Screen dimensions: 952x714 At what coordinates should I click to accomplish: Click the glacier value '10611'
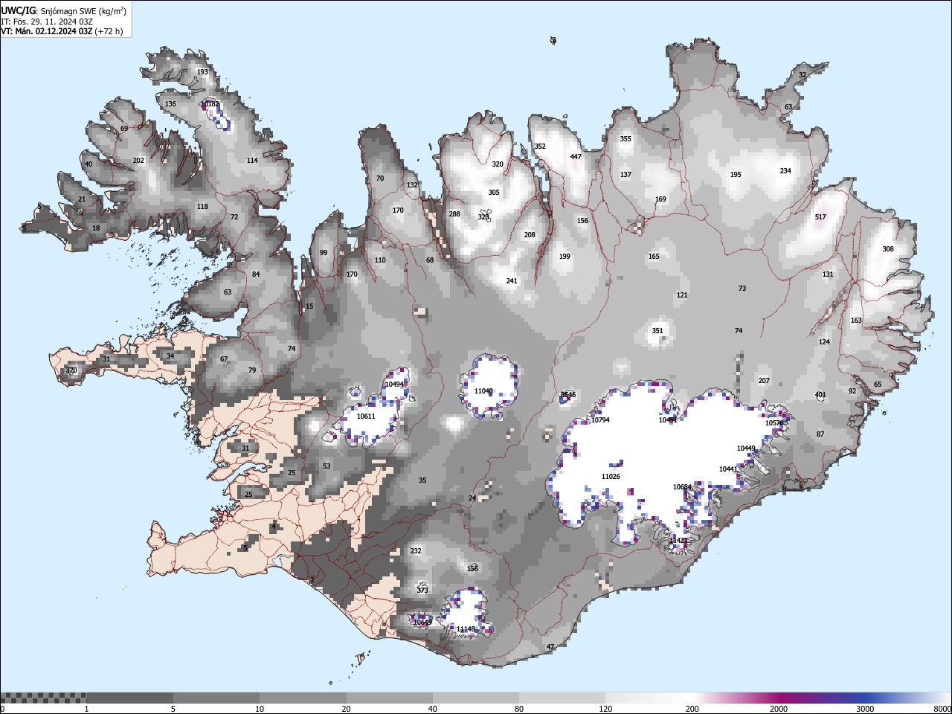[x=366, y=416]
